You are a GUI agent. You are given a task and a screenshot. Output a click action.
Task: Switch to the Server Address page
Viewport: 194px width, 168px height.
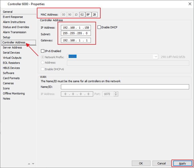[12, 47]
